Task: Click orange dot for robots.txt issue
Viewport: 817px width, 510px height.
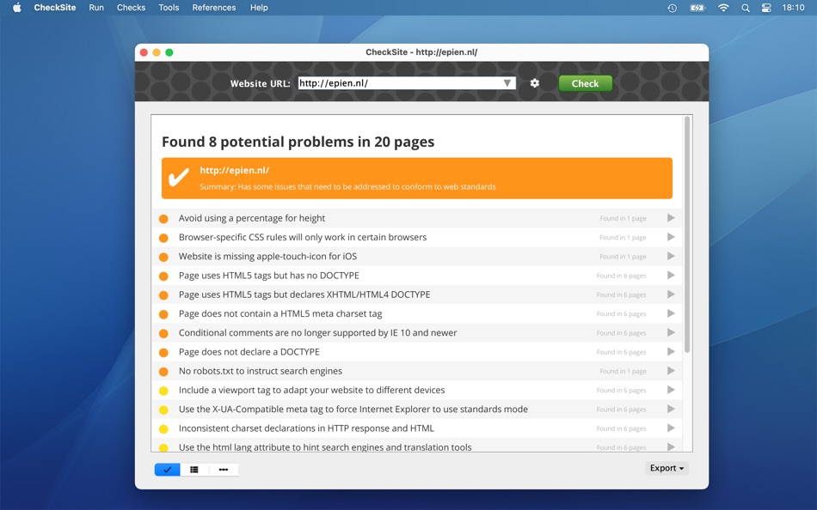Action: (x=163, y=372)
